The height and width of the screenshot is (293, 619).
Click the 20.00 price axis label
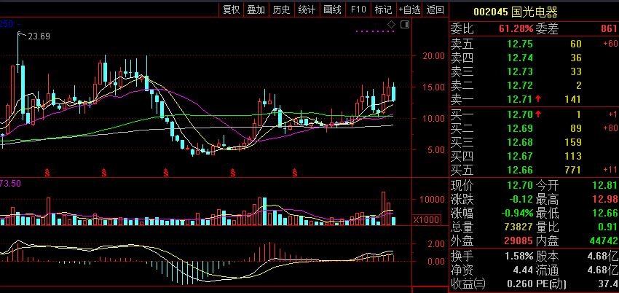pos(433,55)
